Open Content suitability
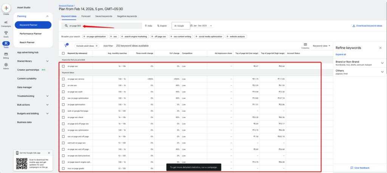387x173 pixels. point(27,79)
